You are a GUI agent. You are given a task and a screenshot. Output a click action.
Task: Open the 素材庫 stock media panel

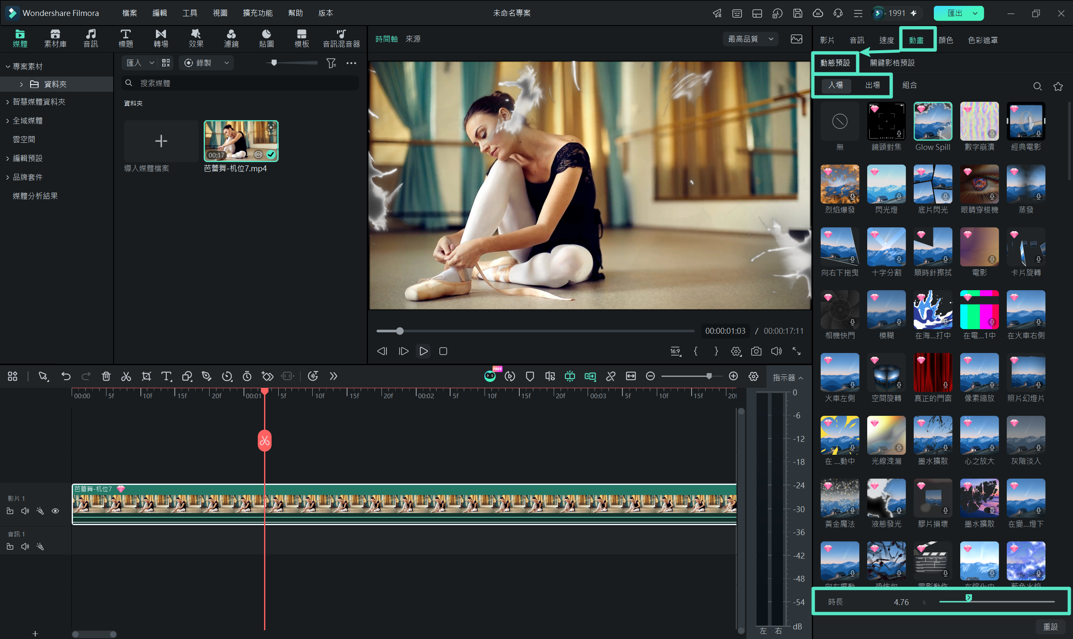(55, 39)
